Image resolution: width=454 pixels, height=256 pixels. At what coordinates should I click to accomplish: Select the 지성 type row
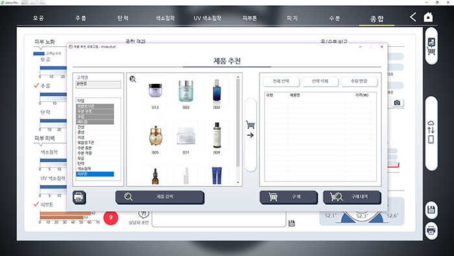(x=95, y=138)
